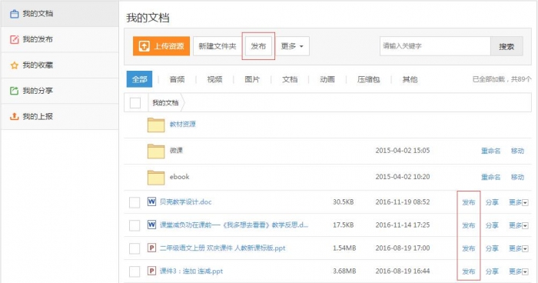Image resolution: width=538 pixels, height=283 pixels.
Task: Open the ebook folder icon
Action: [x=156, y=177]
